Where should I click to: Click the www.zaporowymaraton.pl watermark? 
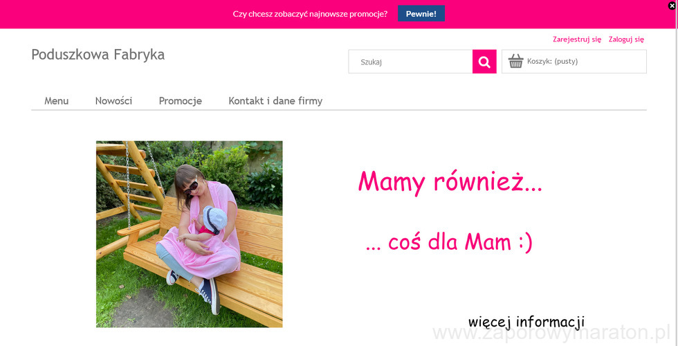coord(551,334)
